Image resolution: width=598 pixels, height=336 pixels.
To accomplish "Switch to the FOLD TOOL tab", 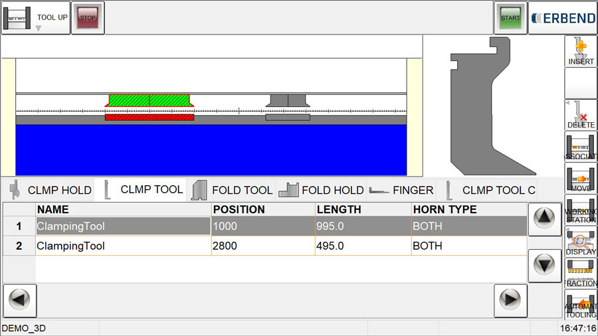I will 231,190.
